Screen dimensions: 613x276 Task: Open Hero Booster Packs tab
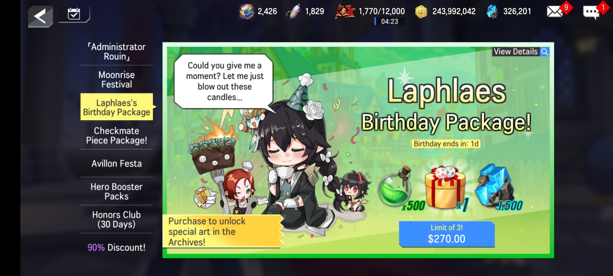(x=117, y=191)
